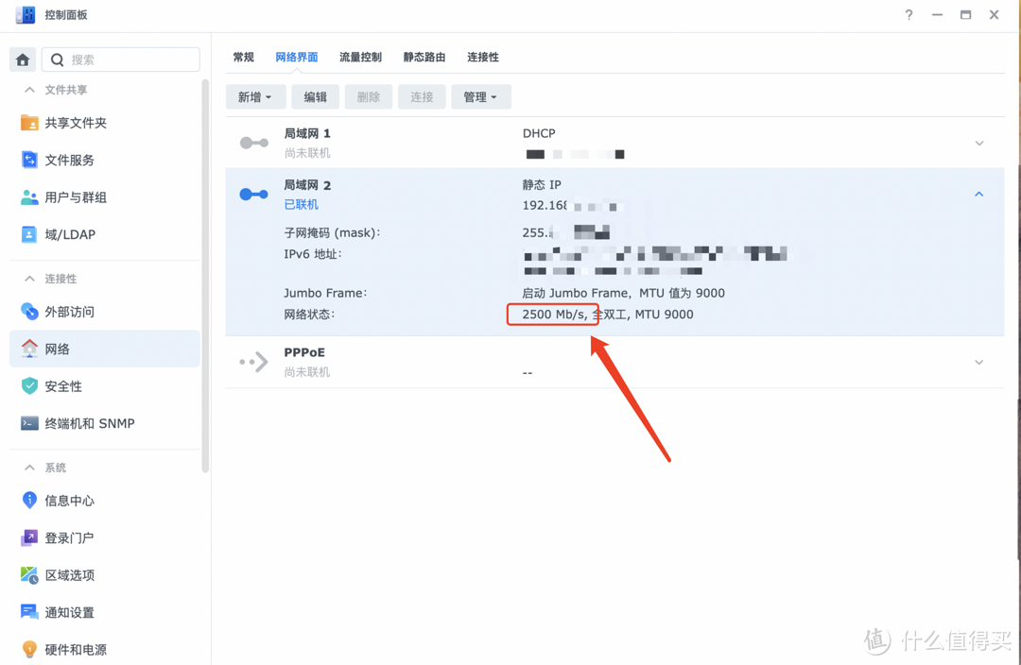Click the sidebar vertical scrollbar
This screenshot has height=665, width=1021.
pos(205,276)
